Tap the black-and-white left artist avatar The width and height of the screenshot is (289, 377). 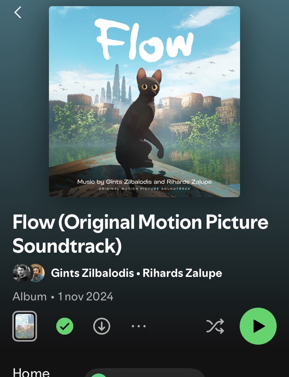(22, 273)
